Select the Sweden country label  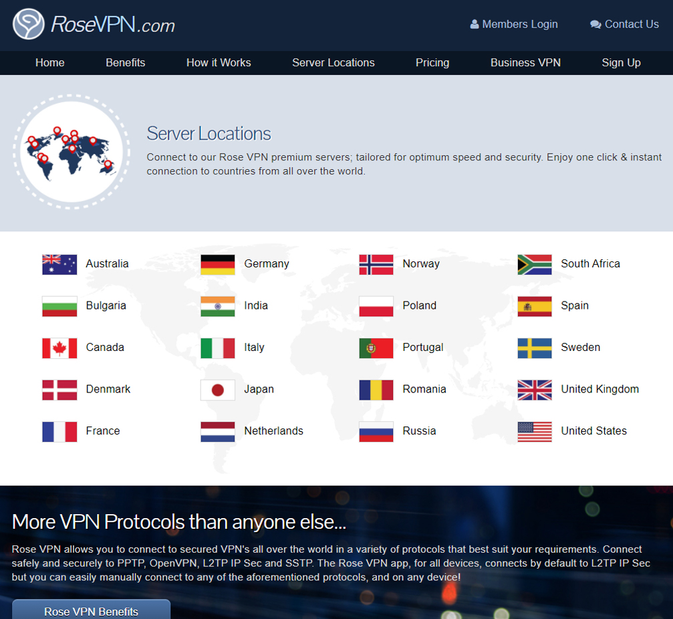580,348
